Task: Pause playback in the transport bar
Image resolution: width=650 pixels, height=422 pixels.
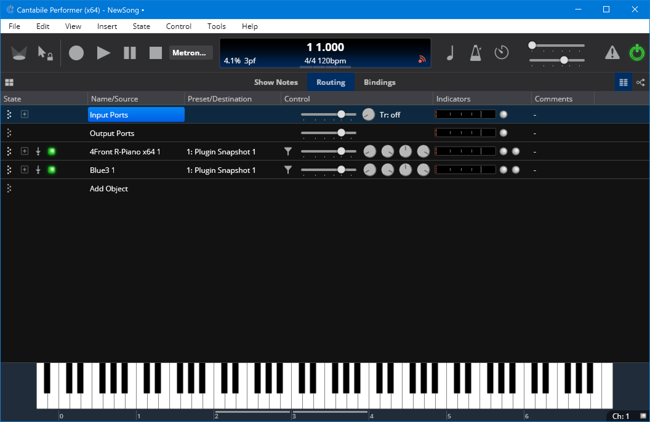Action: tap(130, 53)
